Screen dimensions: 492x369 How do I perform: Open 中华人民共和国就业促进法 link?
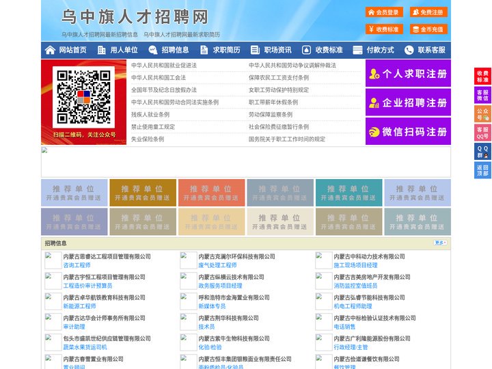(x=164, y=66)
